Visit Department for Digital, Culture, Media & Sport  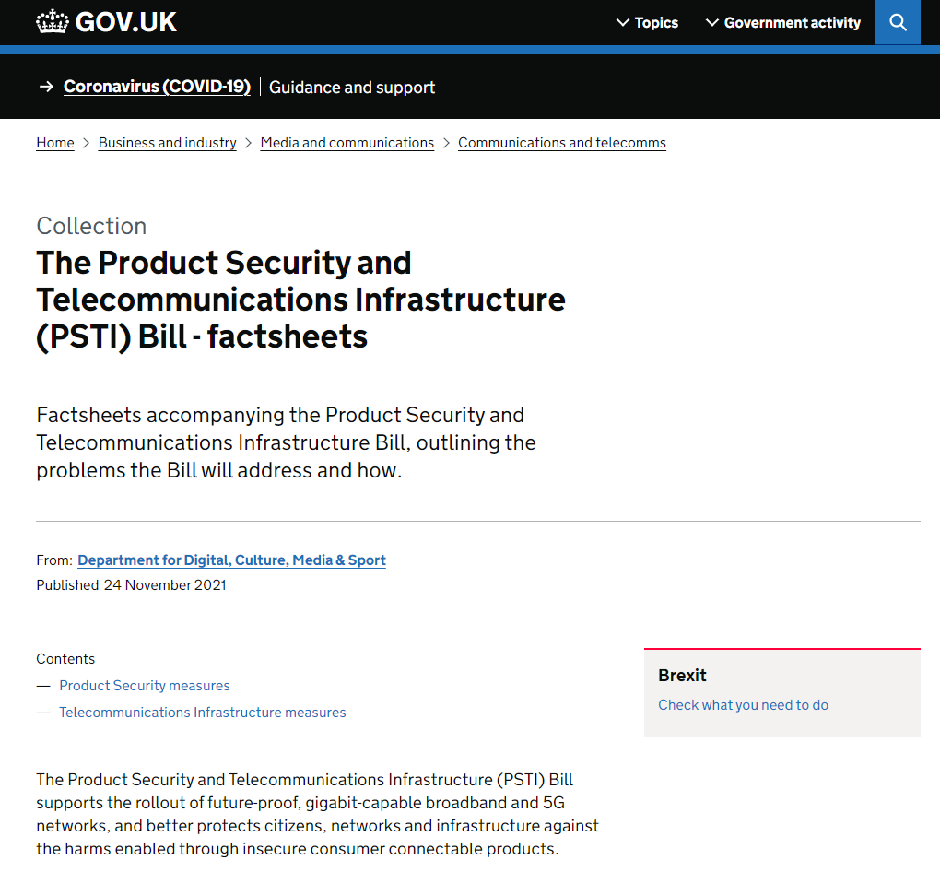[231, 560]
